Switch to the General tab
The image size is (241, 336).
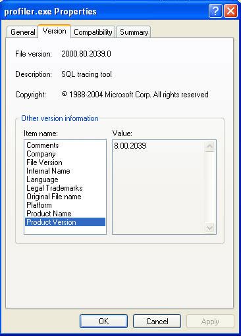(x=22, y=32)
